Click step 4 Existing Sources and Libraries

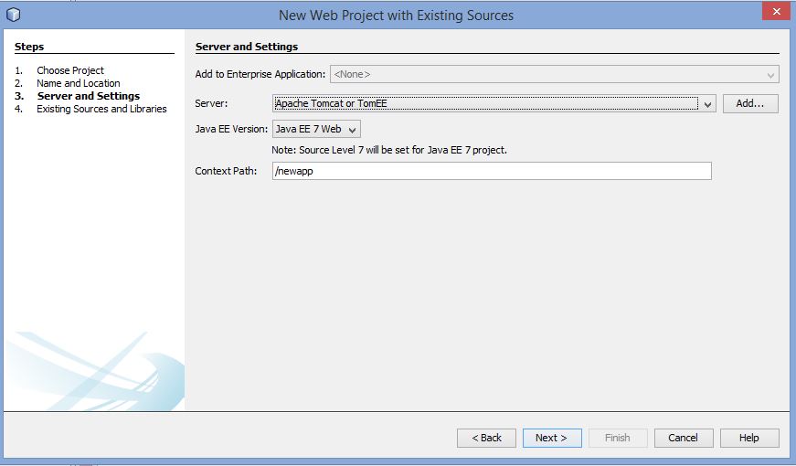pyautogui.click(x=101, y=109)
